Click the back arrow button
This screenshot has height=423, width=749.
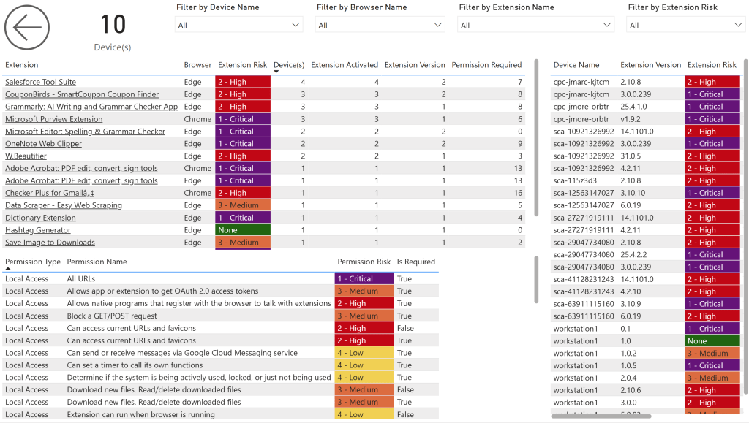tap(27, 28)
